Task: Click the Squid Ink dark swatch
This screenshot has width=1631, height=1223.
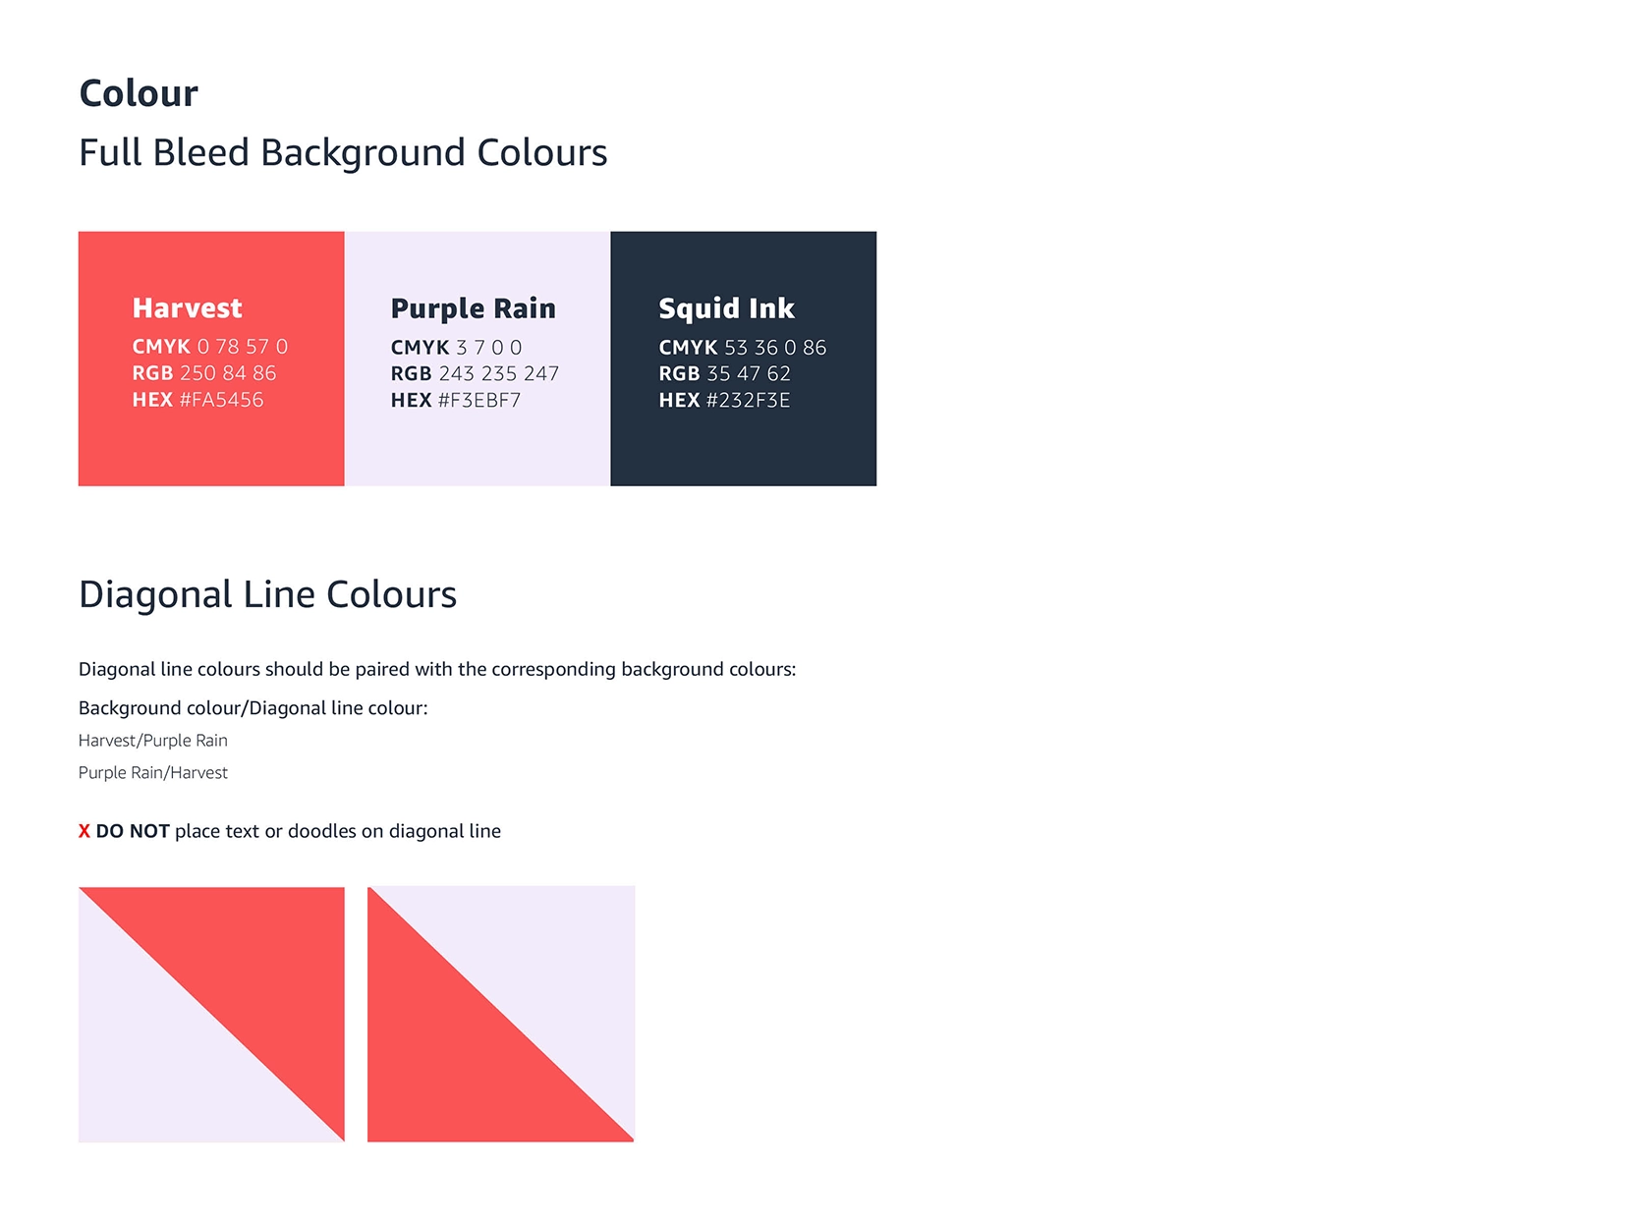Action: (x=743, y=447)
